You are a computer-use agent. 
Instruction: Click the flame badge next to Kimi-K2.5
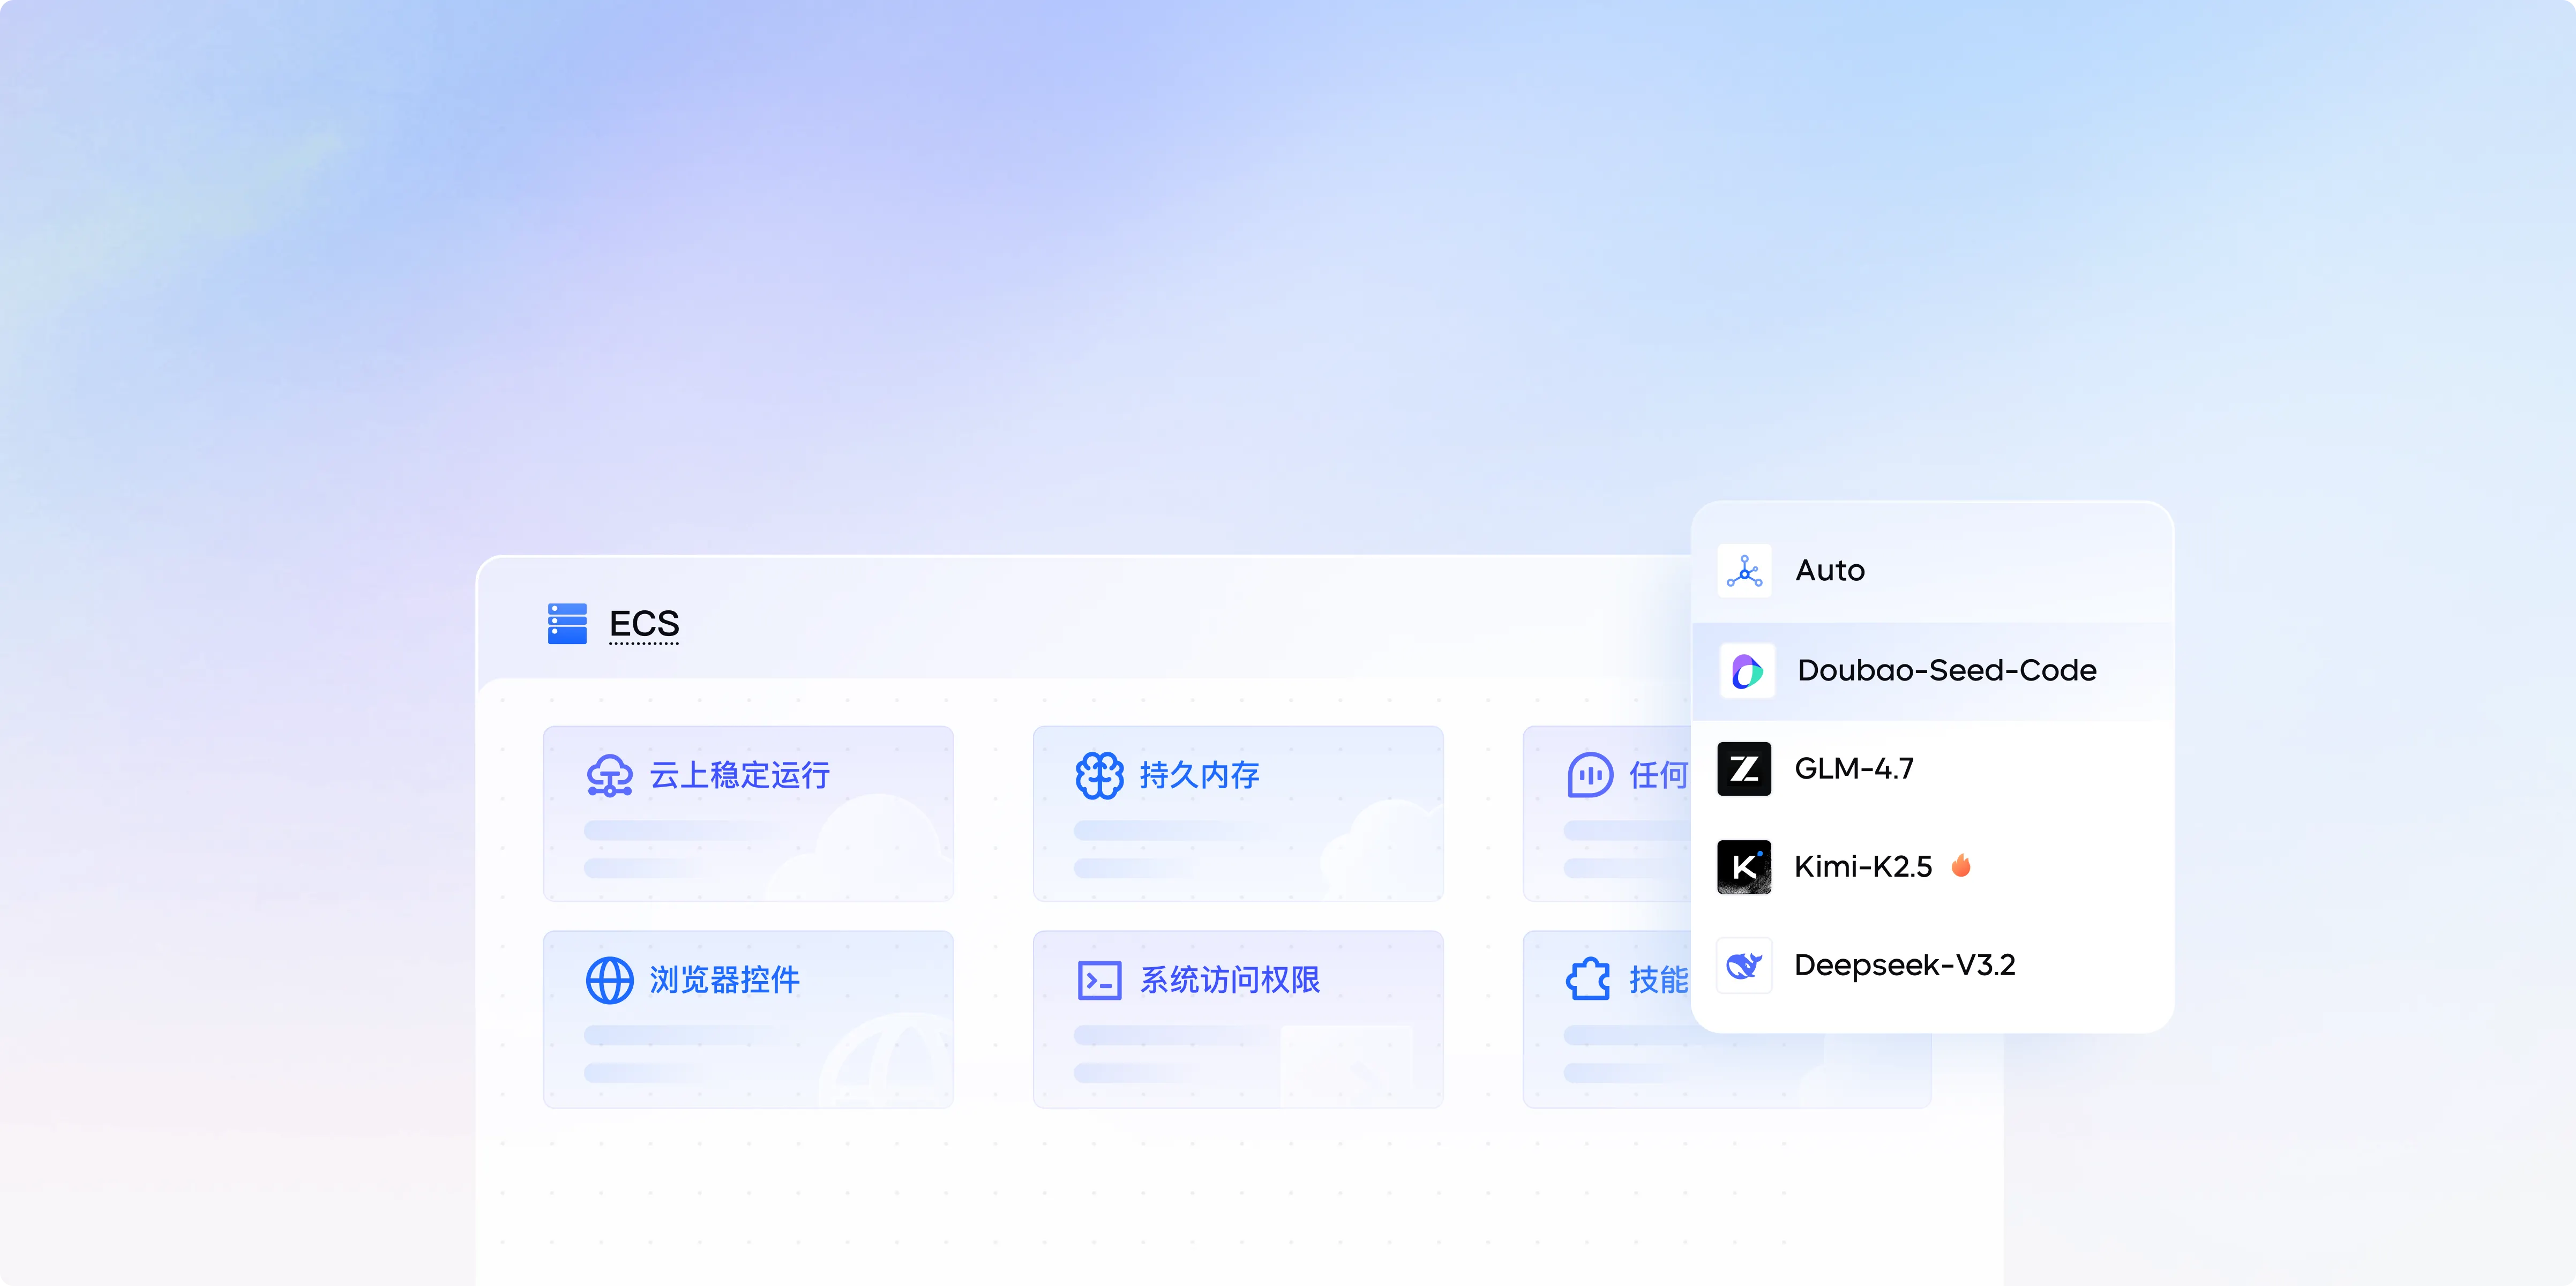coord(1961,865)
